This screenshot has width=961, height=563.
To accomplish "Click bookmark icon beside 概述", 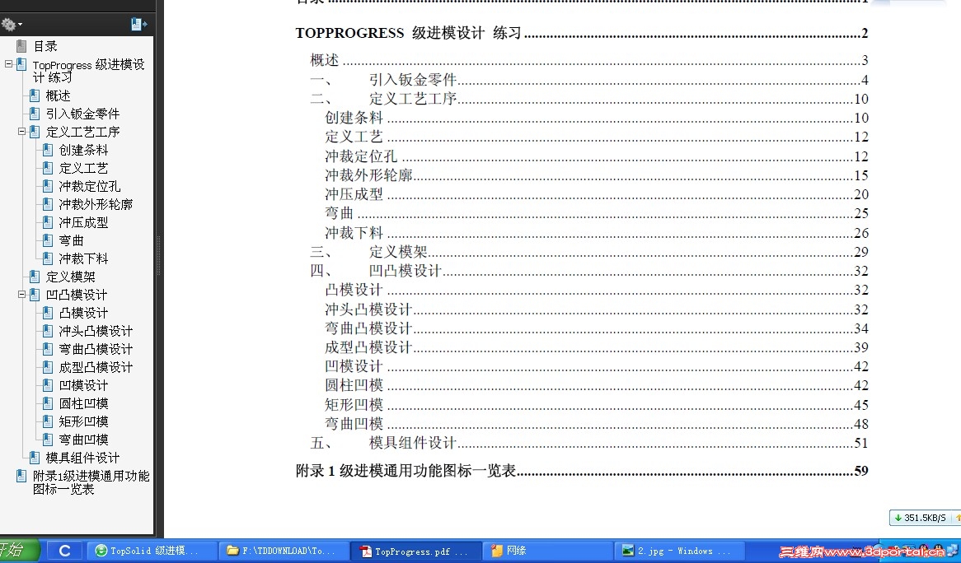I will 35,95.
